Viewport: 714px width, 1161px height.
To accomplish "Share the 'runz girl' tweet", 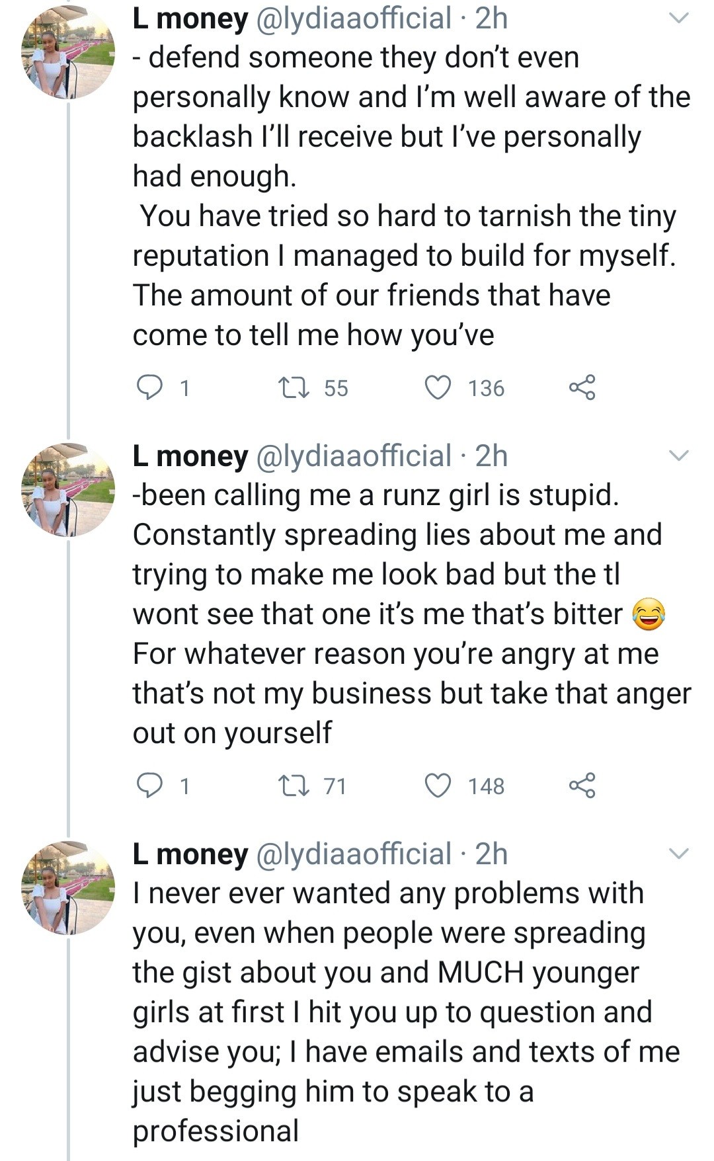I will pos(582,785).
